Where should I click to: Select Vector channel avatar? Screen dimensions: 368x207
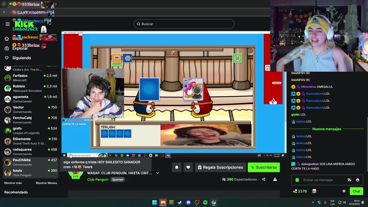[8, 110]
